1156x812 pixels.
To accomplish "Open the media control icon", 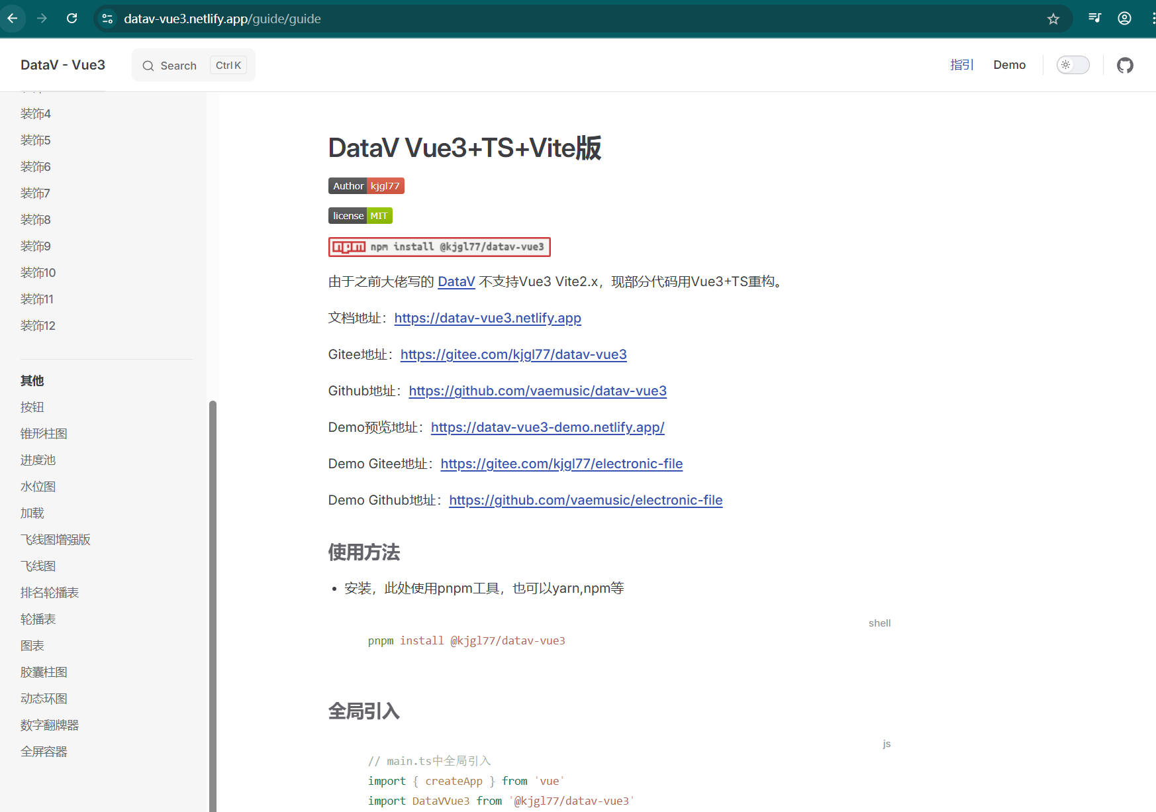I will pyautogui.click(x=1094, y=19).
